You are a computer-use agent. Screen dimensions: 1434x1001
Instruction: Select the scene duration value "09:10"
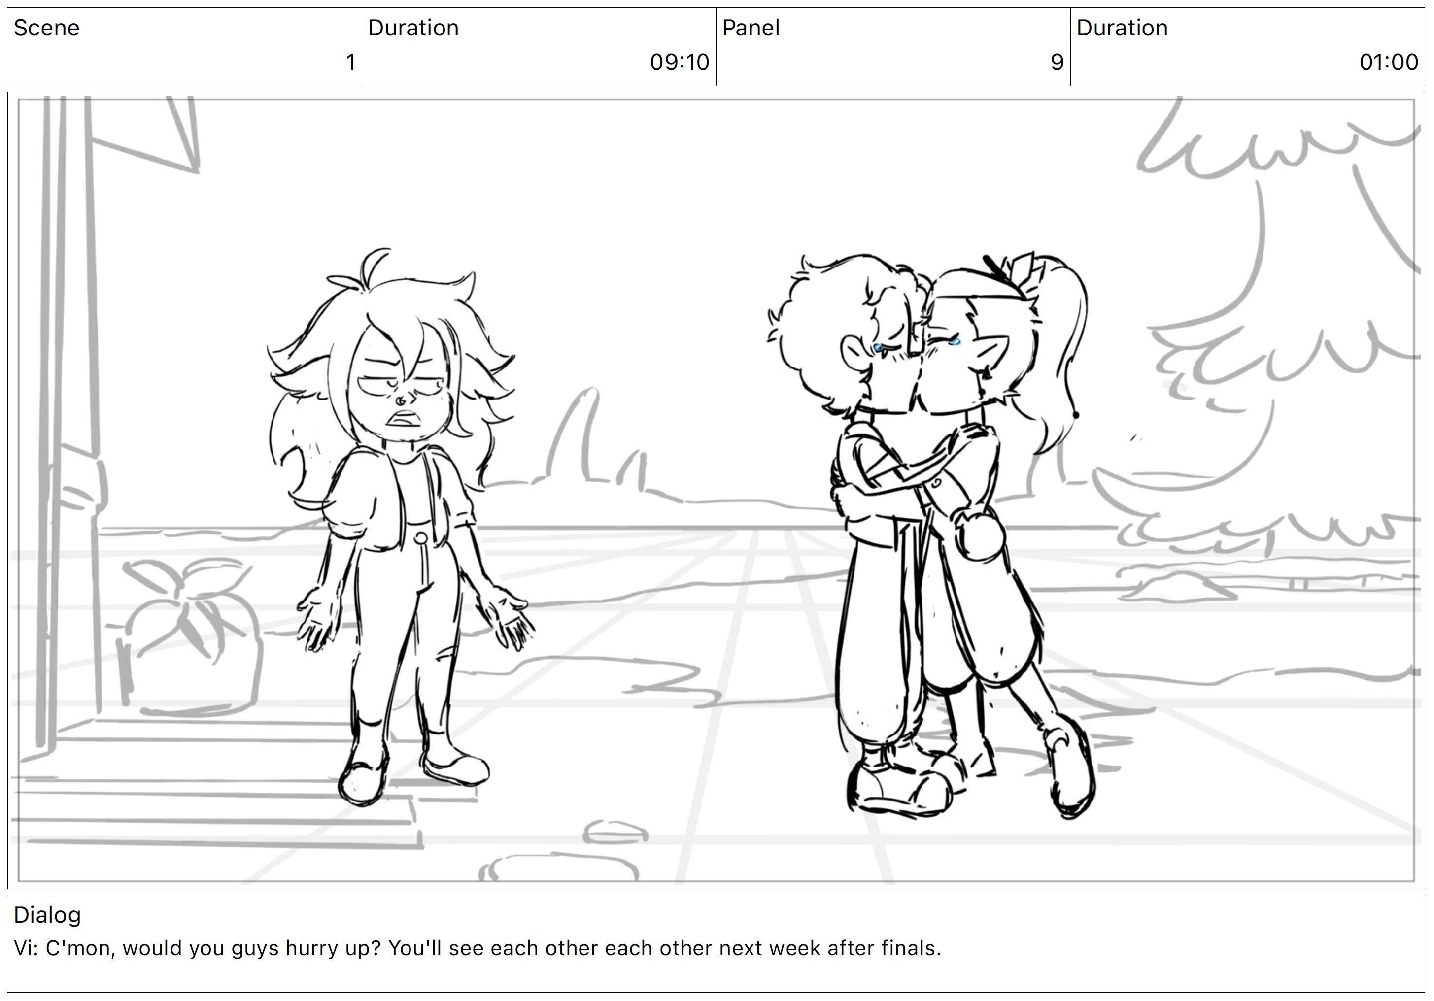point(680,63)
